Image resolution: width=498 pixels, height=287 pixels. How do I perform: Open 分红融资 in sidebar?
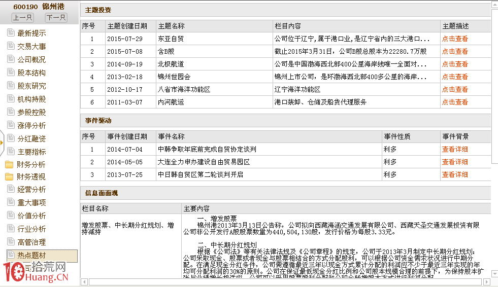(31, 138)
